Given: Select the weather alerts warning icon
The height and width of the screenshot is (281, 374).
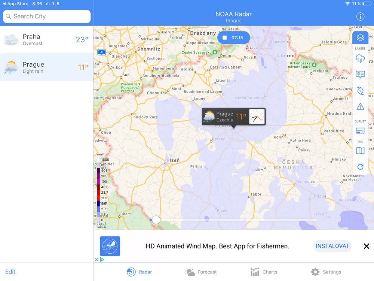Looking at the screenshot, I should 360,106.
